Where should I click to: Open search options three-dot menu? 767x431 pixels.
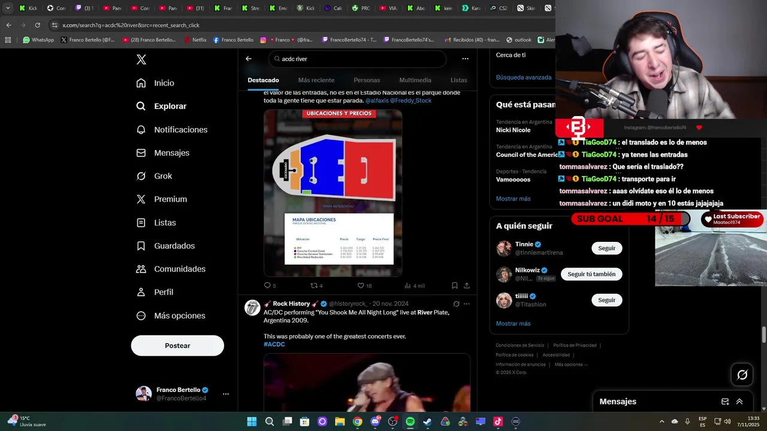click(465, 59)
